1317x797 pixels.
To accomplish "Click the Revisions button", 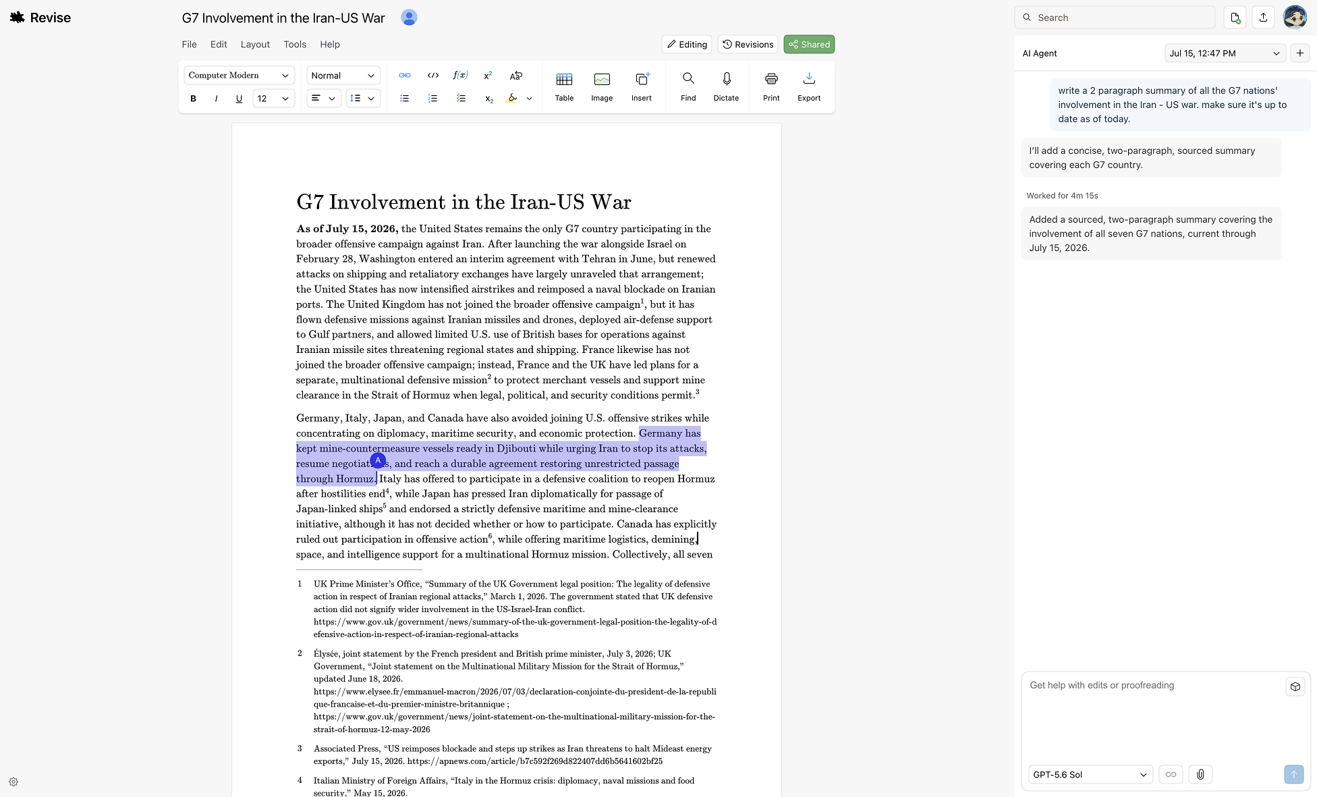I will pos(748,45).
